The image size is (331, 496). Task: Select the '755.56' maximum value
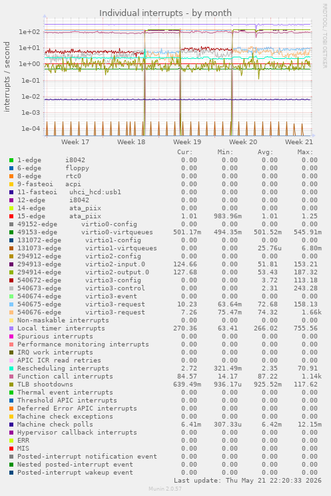(306, 328)
